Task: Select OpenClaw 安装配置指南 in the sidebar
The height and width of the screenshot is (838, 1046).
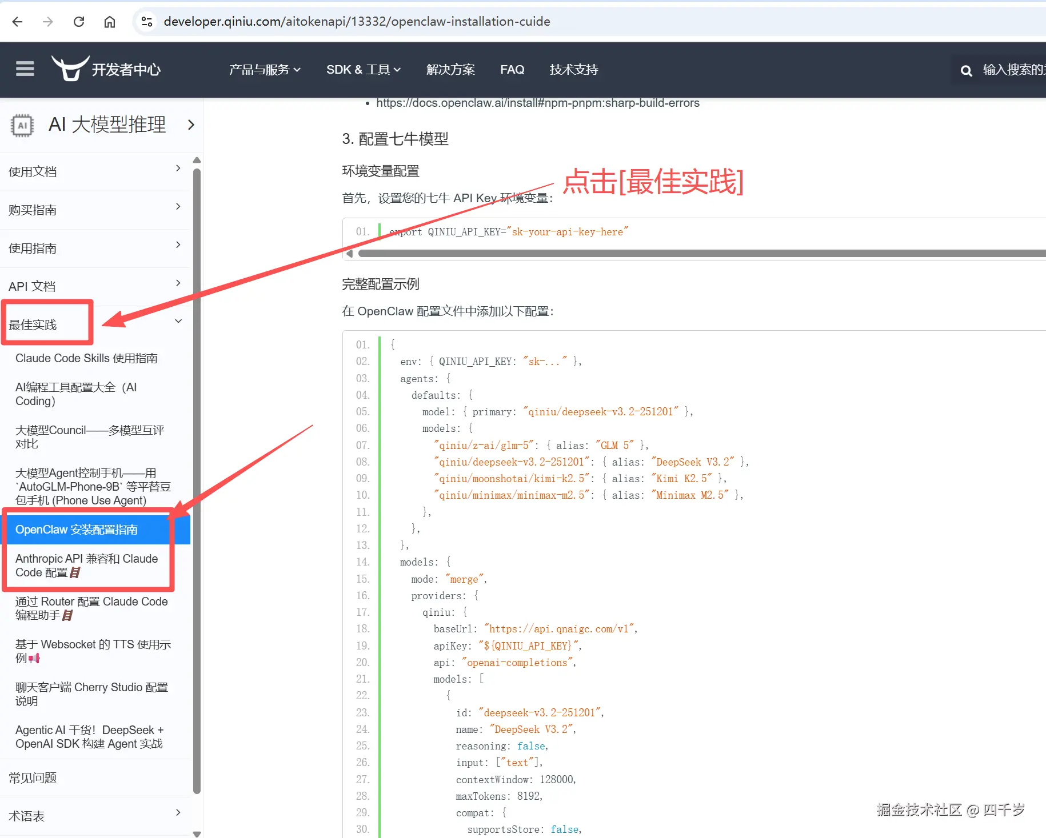Action: [x=77, y=529]
